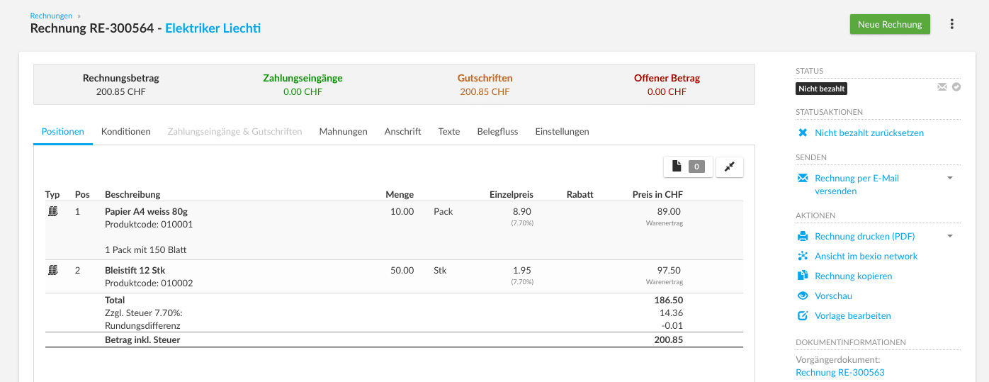Open the invoice Vorschau preview

[x=833, y=296]
